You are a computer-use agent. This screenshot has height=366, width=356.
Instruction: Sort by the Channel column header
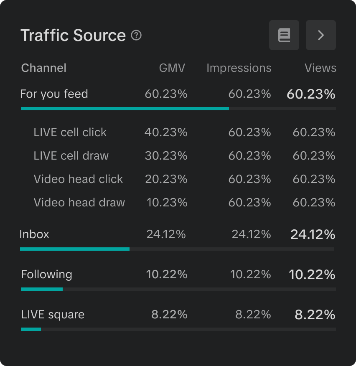(x=44, y=68)
